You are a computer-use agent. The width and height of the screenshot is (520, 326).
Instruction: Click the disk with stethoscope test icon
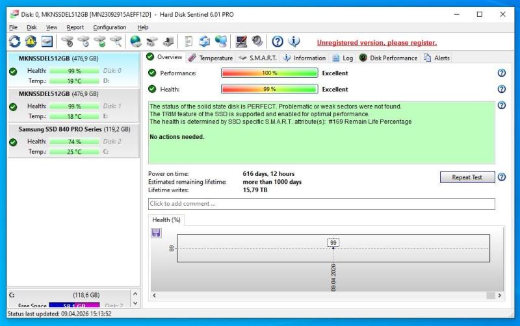[68, 42]
